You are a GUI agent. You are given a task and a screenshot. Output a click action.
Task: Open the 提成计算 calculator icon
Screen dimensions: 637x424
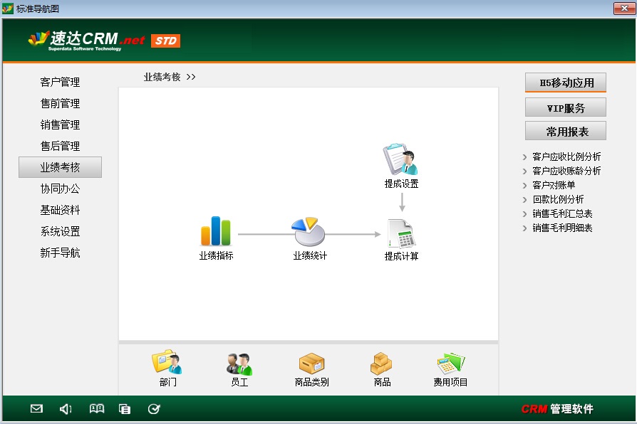pos(401,233)
